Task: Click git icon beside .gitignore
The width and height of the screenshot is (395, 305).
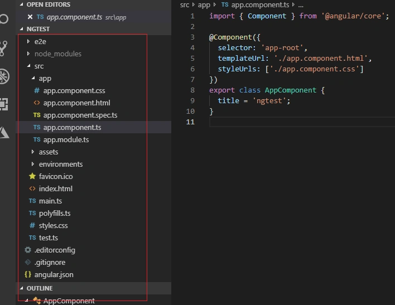Action: [28, 262]
